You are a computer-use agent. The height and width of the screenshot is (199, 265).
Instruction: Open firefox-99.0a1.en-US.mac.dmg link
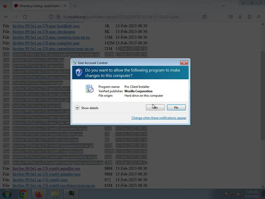[38, 60]
